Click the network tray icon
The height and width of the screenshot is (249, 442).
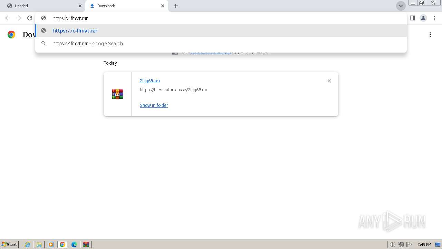coord(401,245)
